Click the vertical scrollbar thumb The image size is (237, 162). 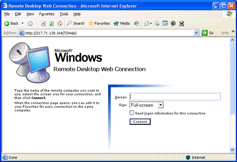click(232, 79)
